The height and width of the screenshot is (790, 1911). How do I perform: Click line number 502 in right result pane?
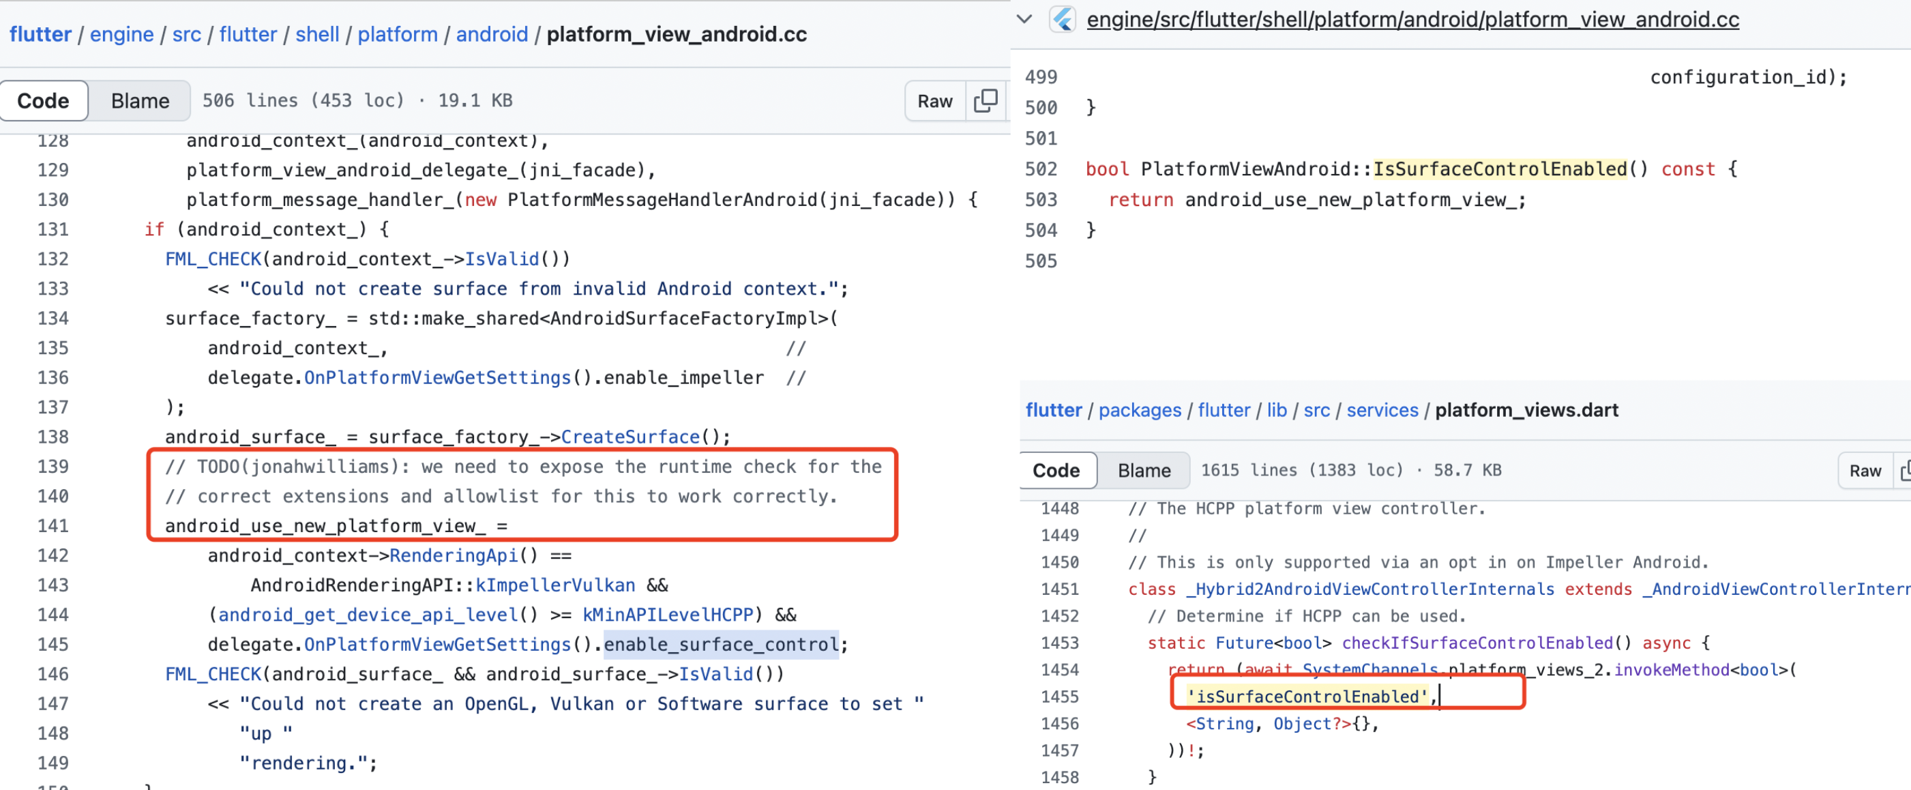1041,169
